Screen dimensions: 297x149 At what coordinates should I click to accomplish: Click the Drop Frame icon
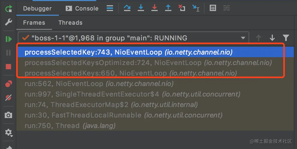coord(182,8)
